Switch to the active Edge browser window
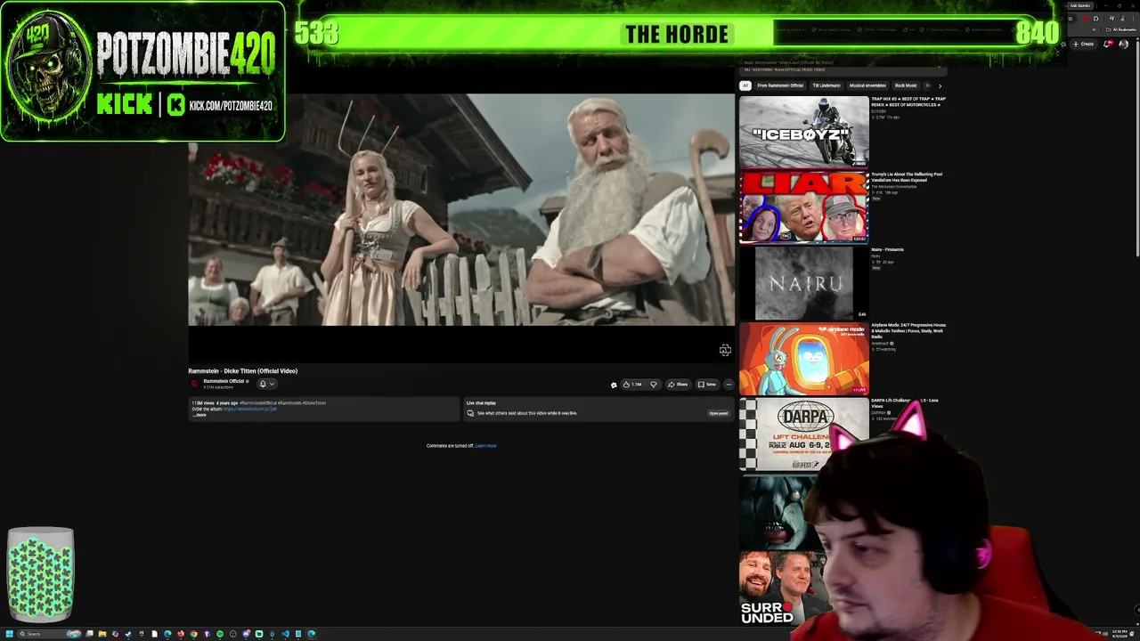 pos(311,634)
